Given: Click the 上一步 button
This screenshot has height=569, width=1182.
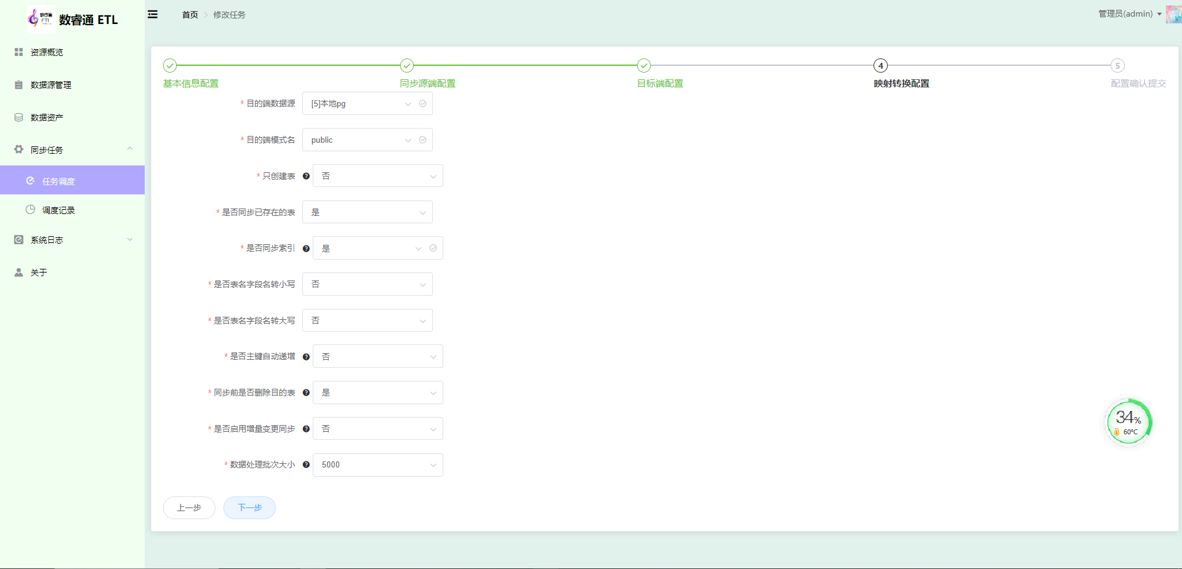Looking at the screenshot, I should click(189, 507).
